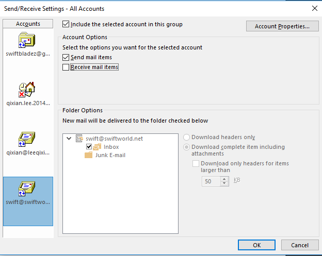This screenshot has width=322, height=256.
Task: Enable Receive mail items checkbox
Action: pyautogui.click(x=66, y=67)
